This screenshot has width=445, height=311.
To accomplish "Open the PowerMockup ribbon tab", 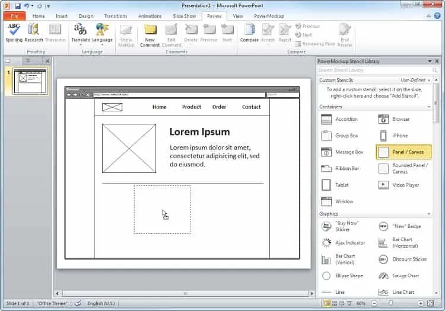I will (269, 16).
